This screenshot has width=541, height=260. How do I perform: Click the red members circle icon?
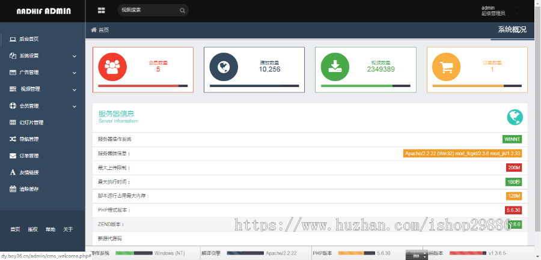[x=112, y=67]
